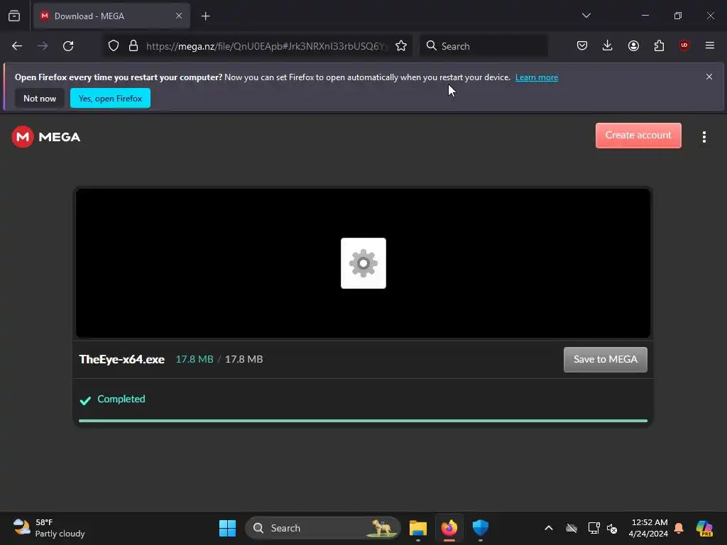Screen dimensions: 727x545
Task: Choose Not now in notification
Action: (40, 98)
